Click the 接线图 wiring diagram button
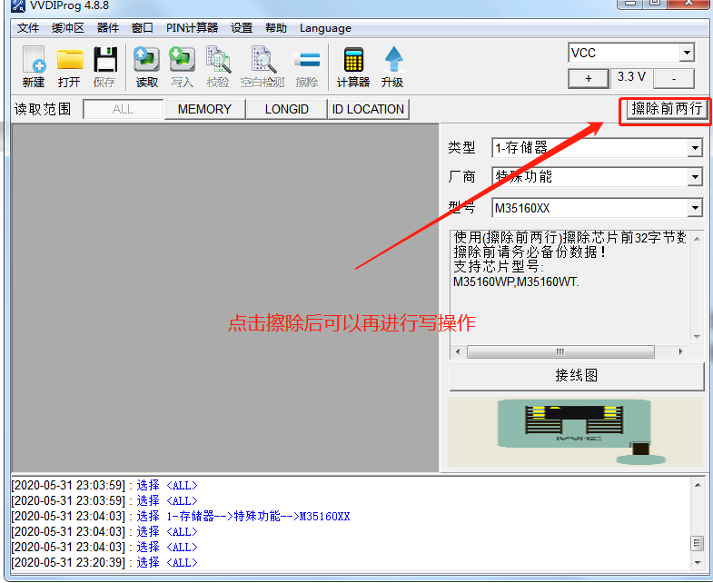Screen dimensions: 713x583 [576, 375]
